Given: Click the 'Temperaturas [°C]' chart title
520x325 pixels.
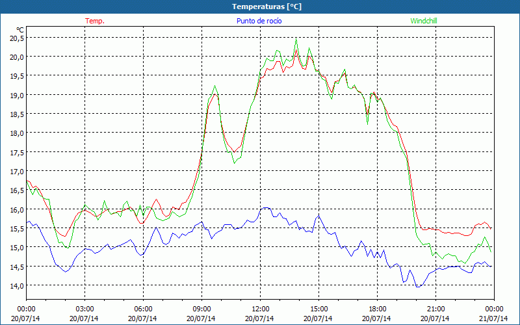Looking at the screenshot, I should (266, 6).
